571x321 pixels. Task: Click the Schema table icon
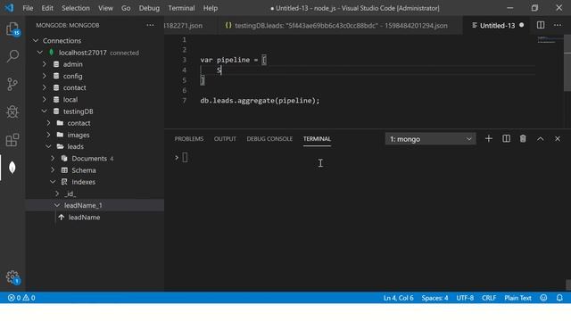64,170
